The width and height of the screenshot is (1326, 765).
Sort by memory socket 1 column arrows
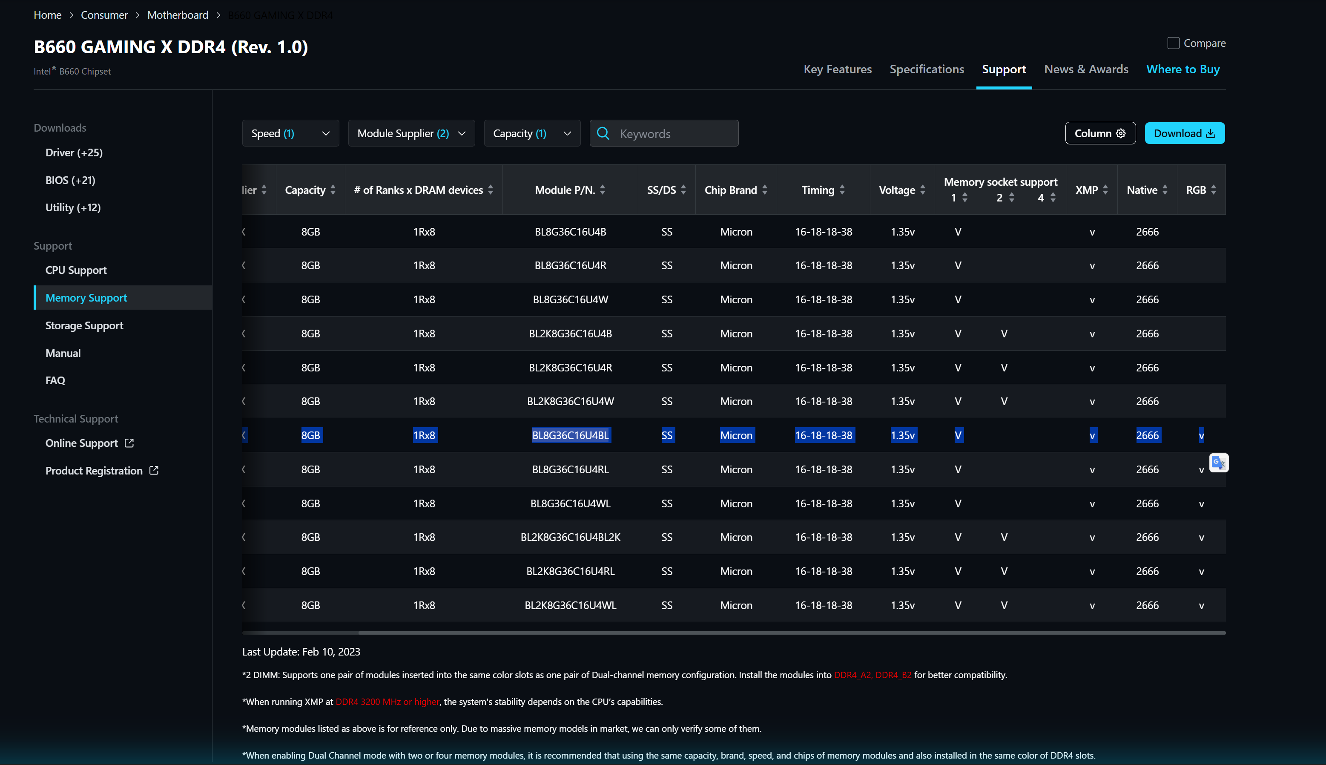[x=965, y=198]
